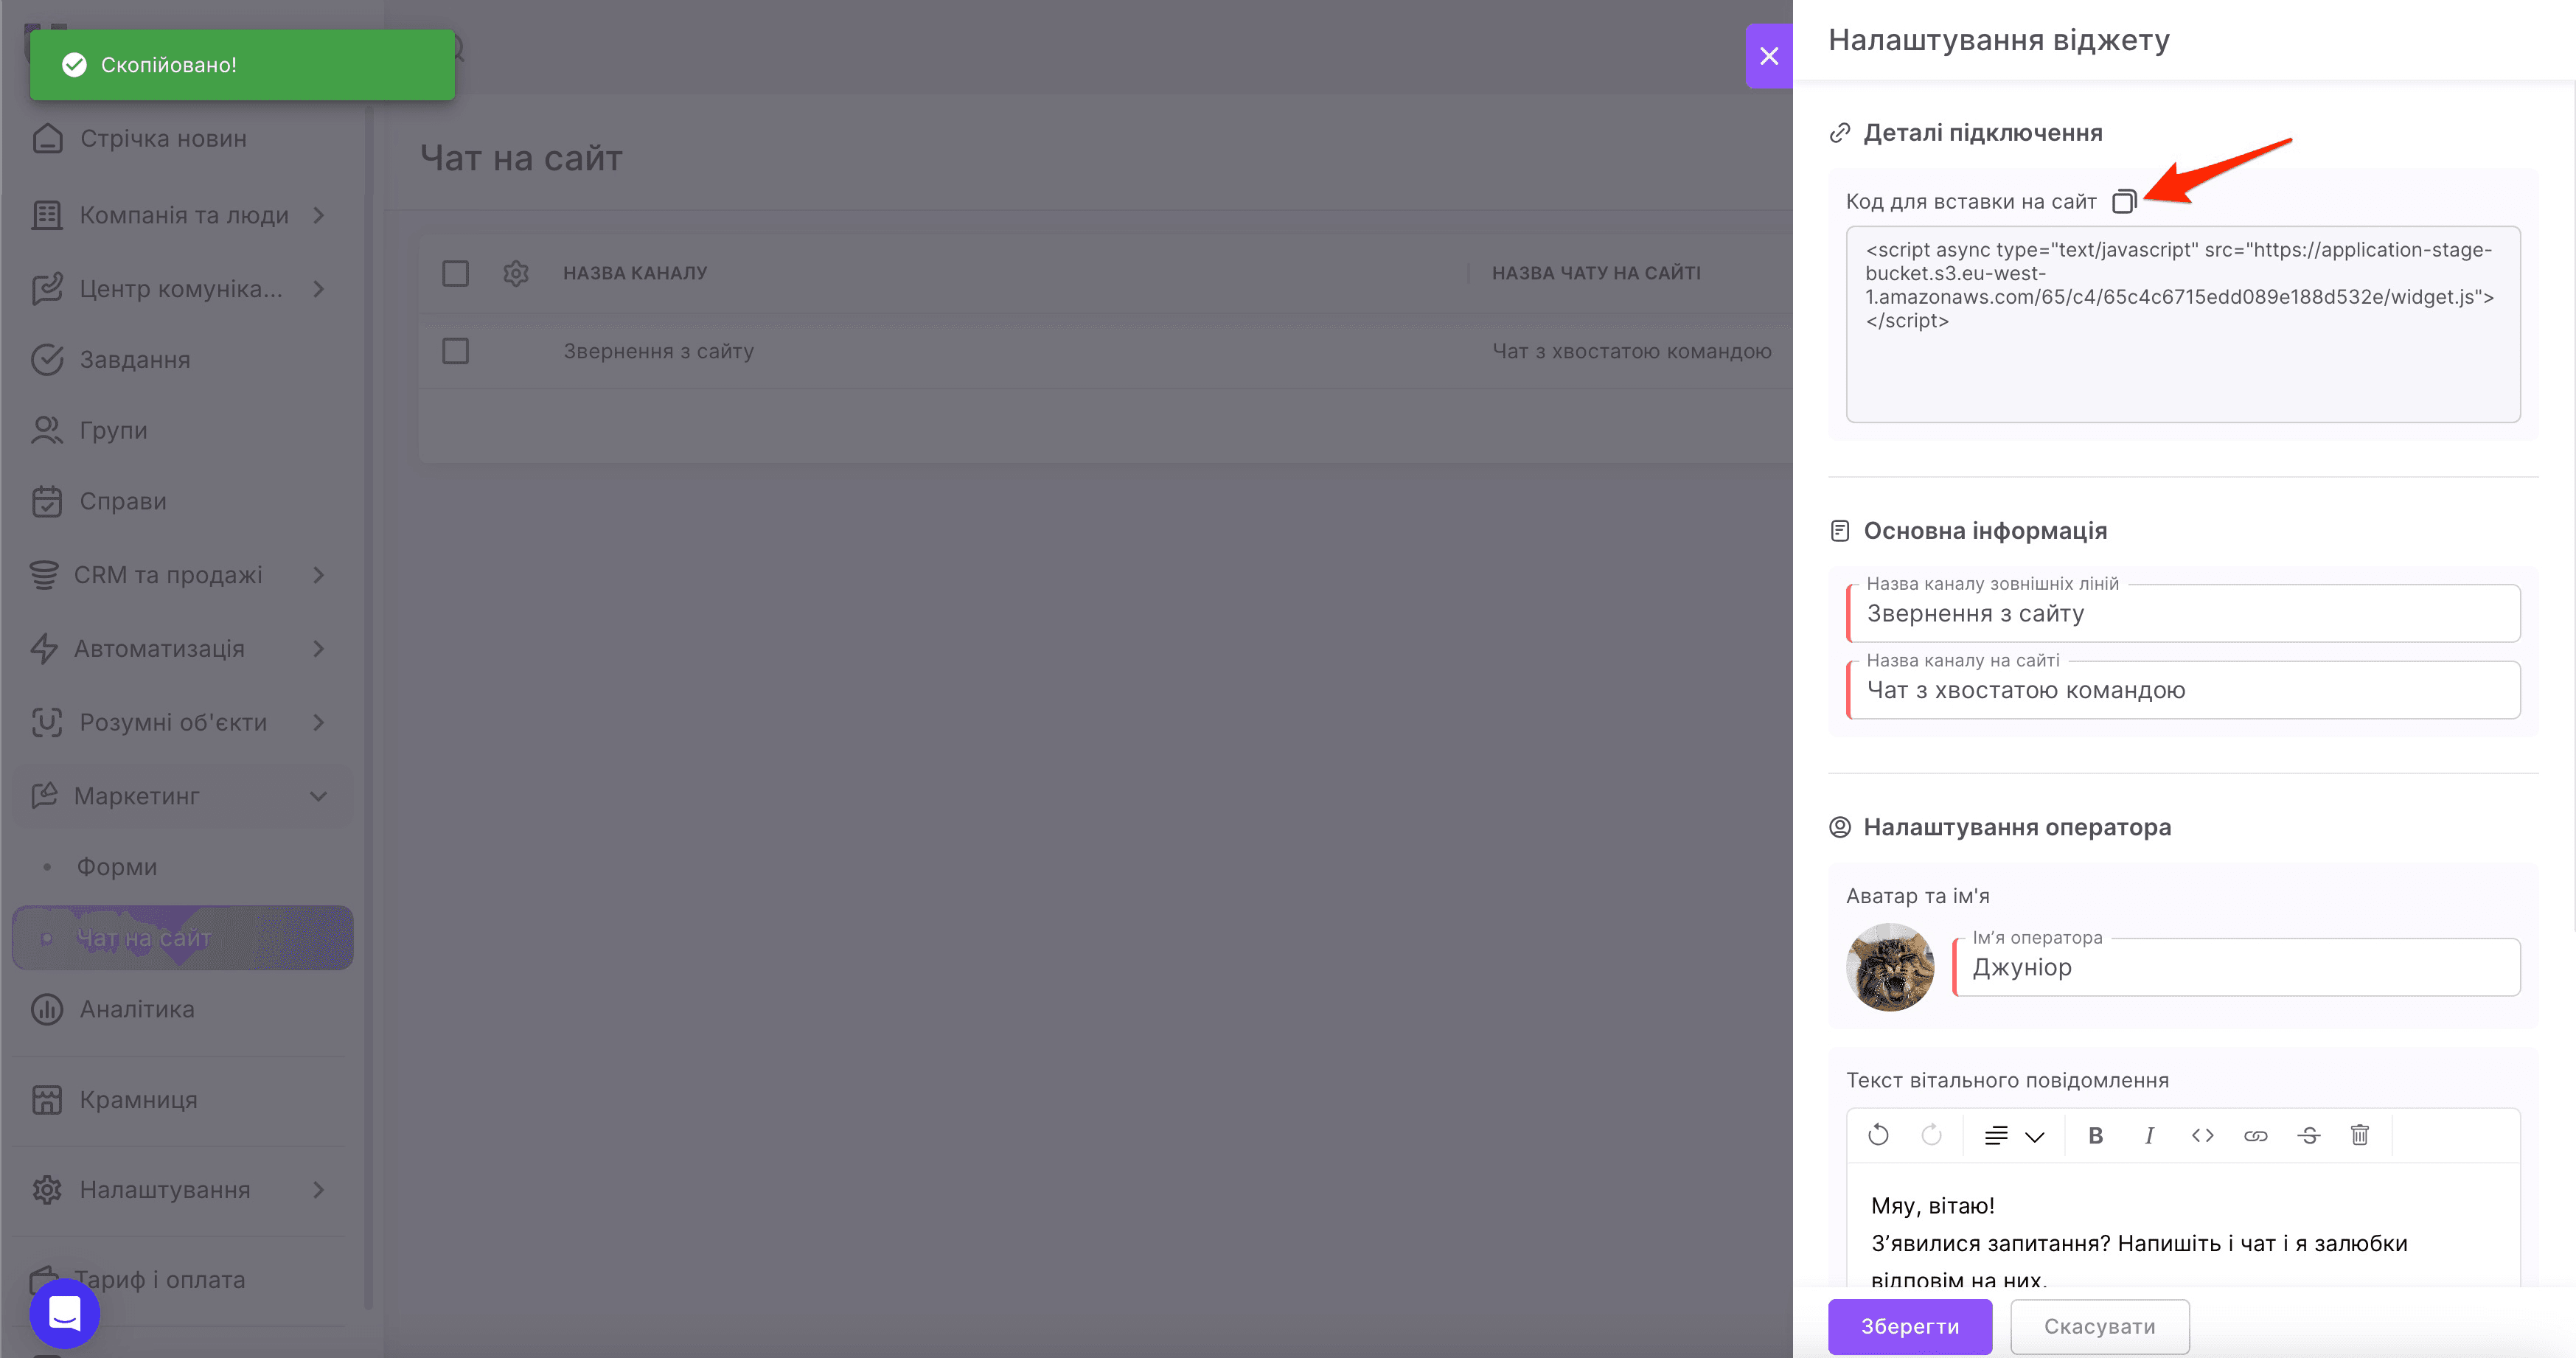This screenshot has height=1358, width=2576.
Task: Select all channels header checkbox
Action: (455, 273)
